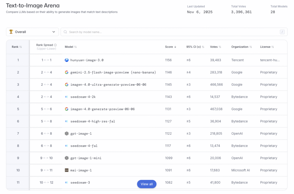Screen dimensions: 294x194
Task: Open the imagen-4.0-ultra-generate-preview-06-06 model link
Action: pos(108,85)
